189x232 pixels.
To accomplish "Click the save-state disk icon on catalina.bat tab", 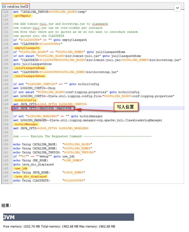I will point(4,6).
